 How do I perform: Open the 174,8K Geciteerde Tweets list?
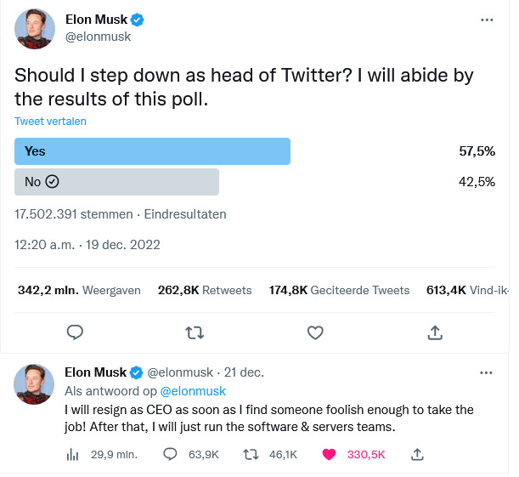339,290
